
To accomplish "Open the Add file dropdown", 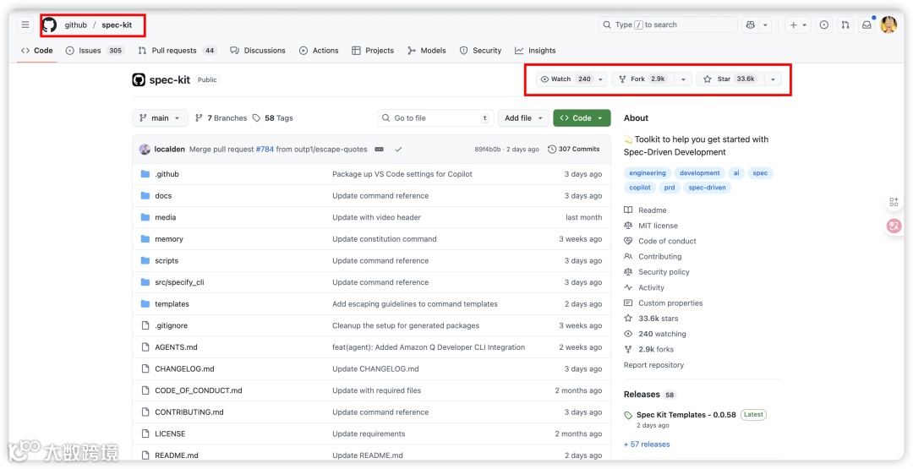I will point(523,118).
